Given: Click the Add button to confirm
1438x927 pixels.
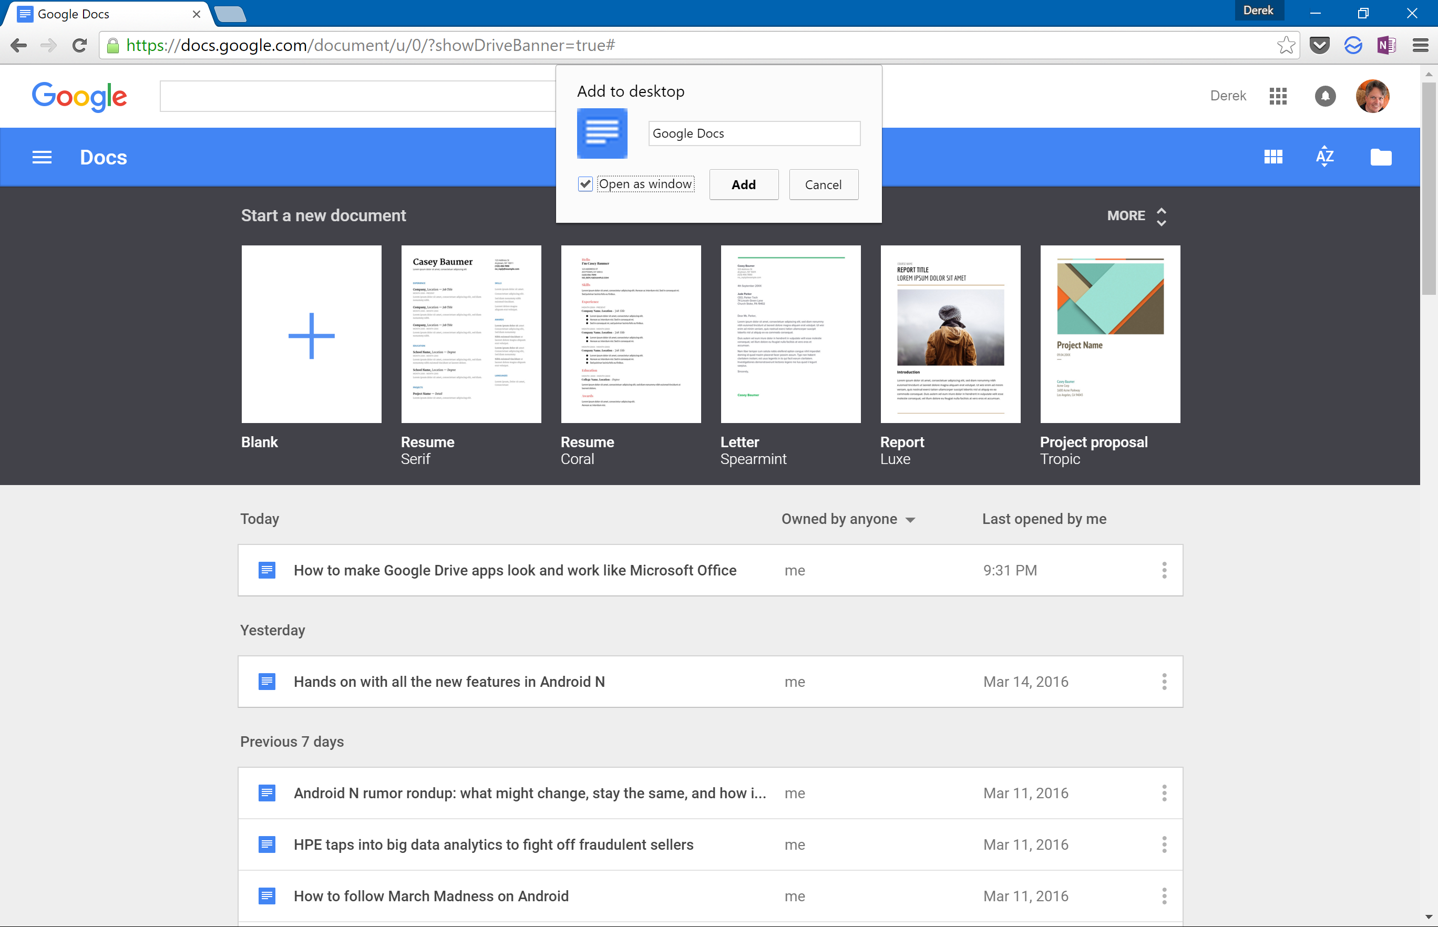Looking at the screenshot, I should 743,184.
